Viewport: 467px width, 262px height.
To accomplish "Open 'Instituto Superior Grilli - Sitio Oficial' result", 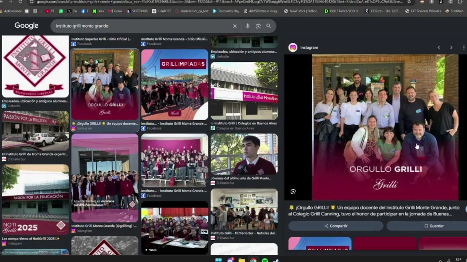I will (x=101, y=39).
